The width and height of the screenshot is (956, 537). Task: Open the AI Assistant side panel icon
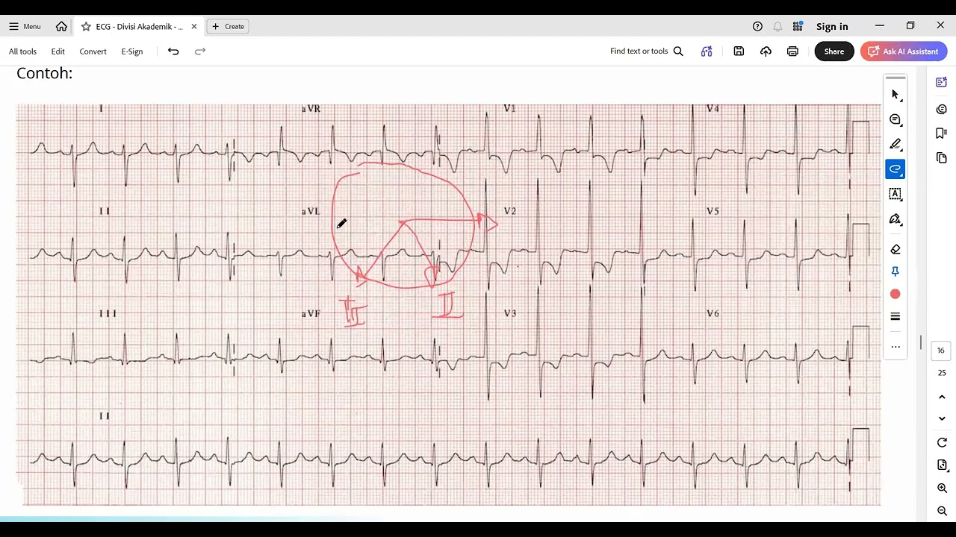coord(941,82)
